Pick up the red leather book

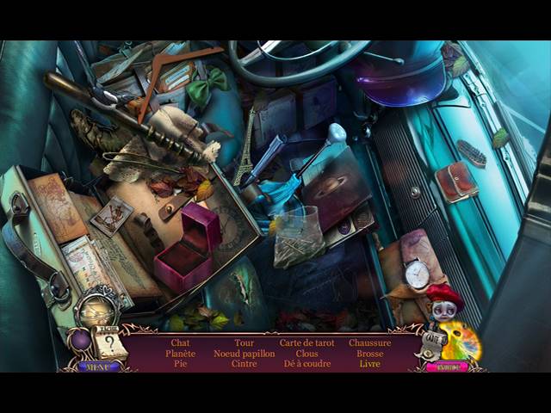coord(455,182)
